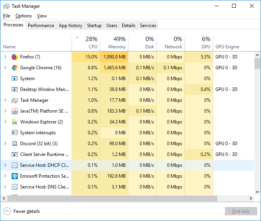Sort processes by Memory column
261x221 pixels.
tap(114, 43)
